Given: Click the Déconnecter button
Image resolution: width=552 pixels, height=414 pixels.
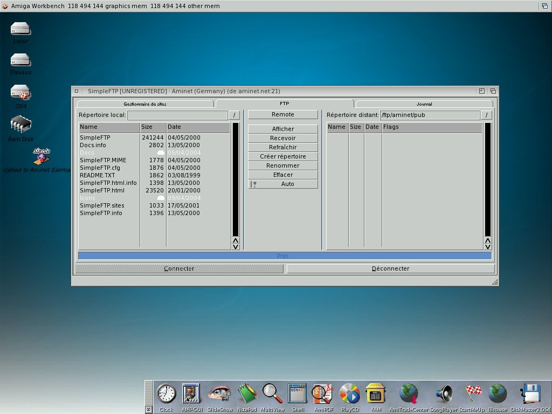Looking at the screenshot, I should pyautogui.click(x=391, y=268).
